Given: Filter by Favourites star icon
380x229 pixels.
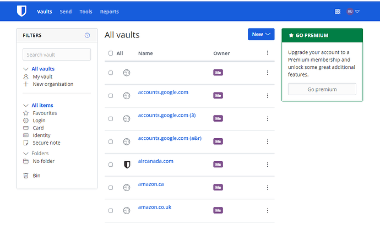Looking at the screenshot, I should coord(26,113).
